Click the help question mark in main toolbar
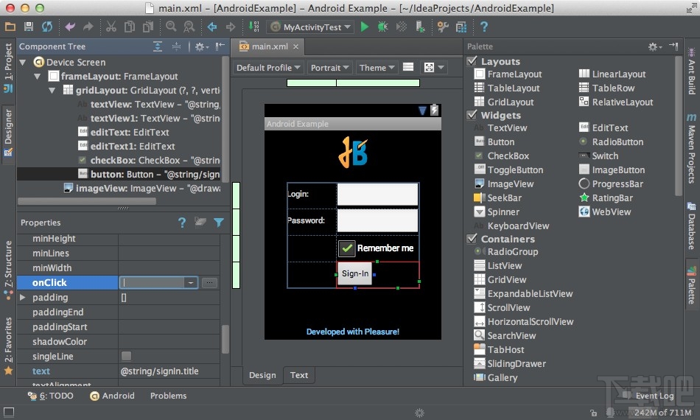The width and height of the screenshot is (700, 420). (484, 27)
